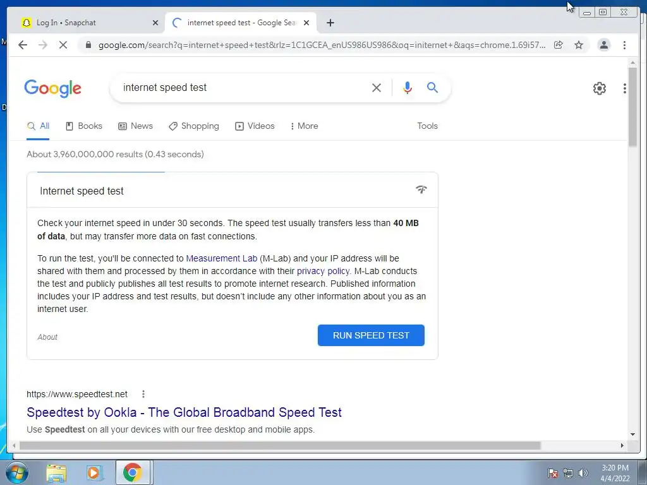
Task: Open the privacy policy link
Action: (x=323, y=271)
